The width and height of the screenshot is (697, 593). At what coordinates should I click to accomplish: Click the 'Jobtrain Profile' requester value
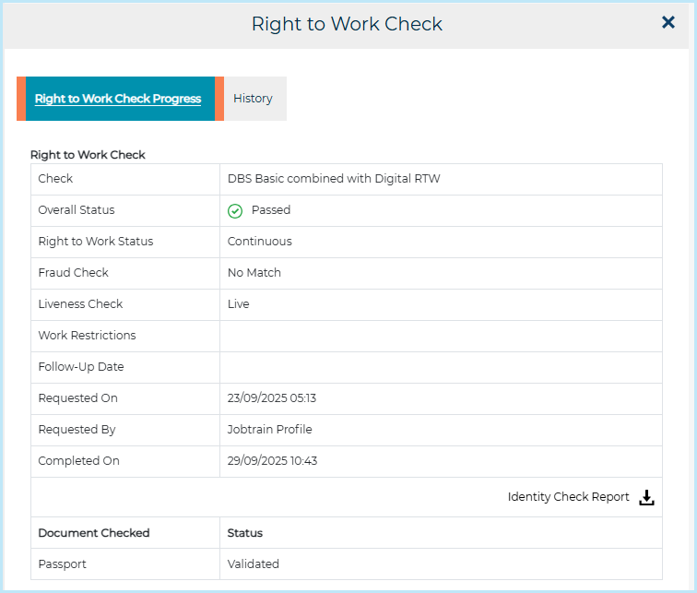pyautogui.click(x=269, y=430)
